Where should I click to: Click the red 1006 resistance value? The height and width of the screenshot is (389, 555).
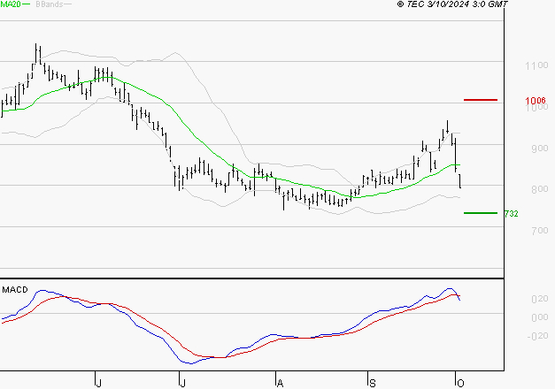pyautogui.click(x=536, y=101)
